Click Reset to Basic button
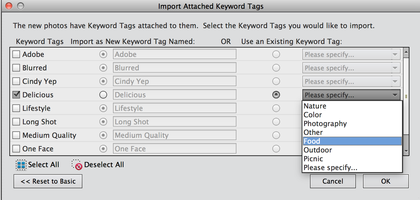420x200 pixels. (48, 181)
